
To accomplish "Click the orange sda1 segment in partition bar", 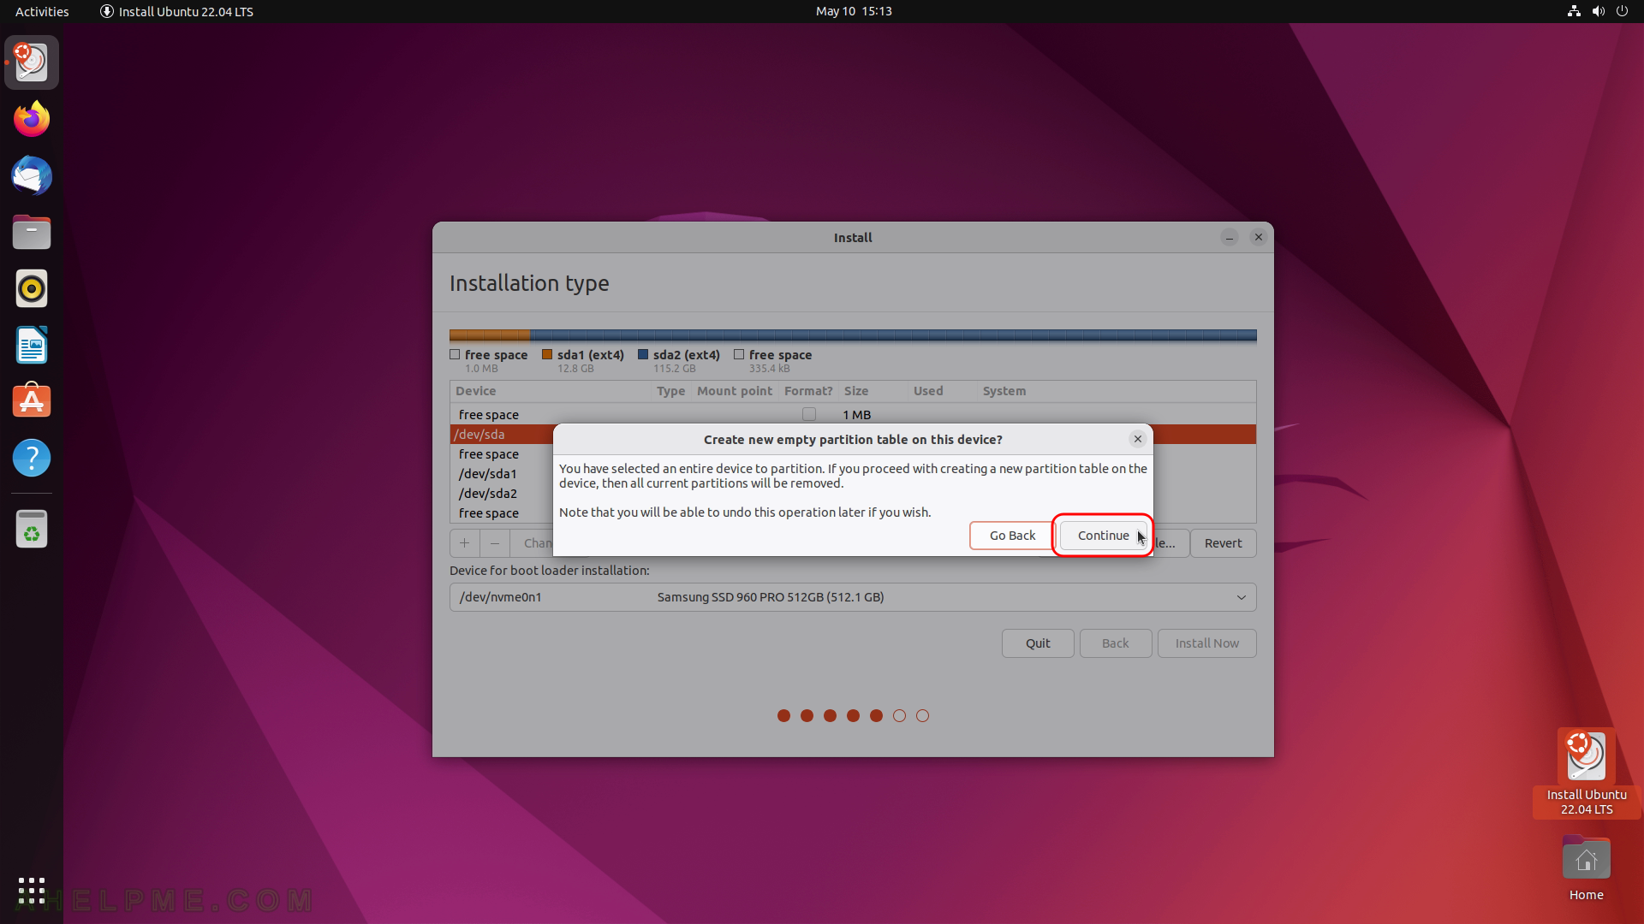I will pos(490,335).
